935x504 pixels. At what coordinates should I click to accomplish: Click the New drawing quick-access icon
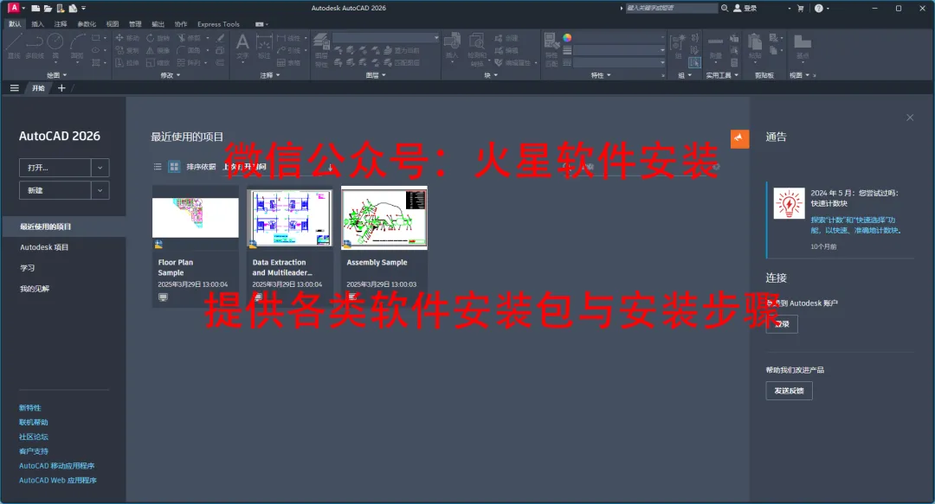tap(35, 9)
